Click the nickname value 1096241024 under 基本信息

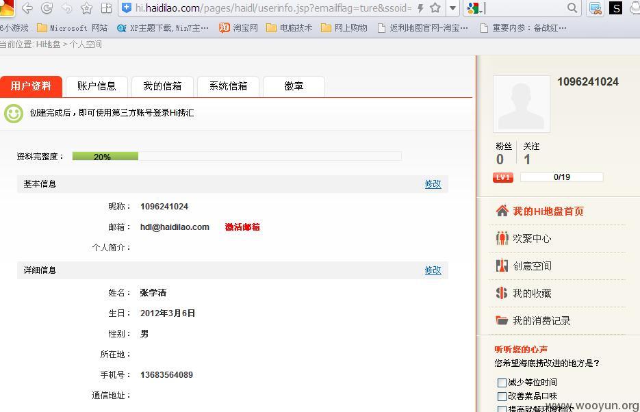(x=164, y=207)
